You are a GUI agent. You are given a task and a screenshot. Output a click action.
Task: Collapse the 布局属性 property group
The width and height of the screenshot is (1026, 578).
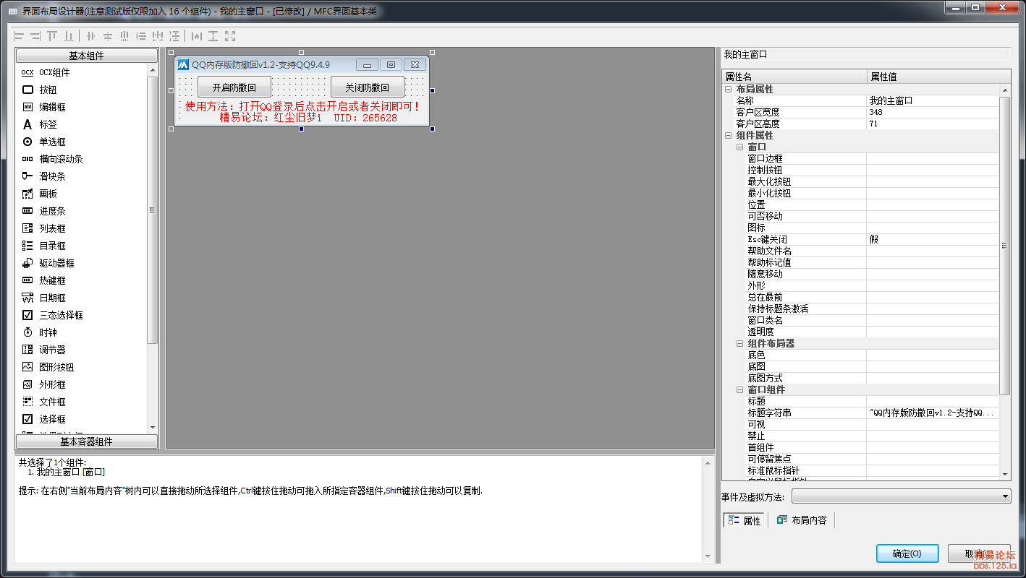pos(729,89)
